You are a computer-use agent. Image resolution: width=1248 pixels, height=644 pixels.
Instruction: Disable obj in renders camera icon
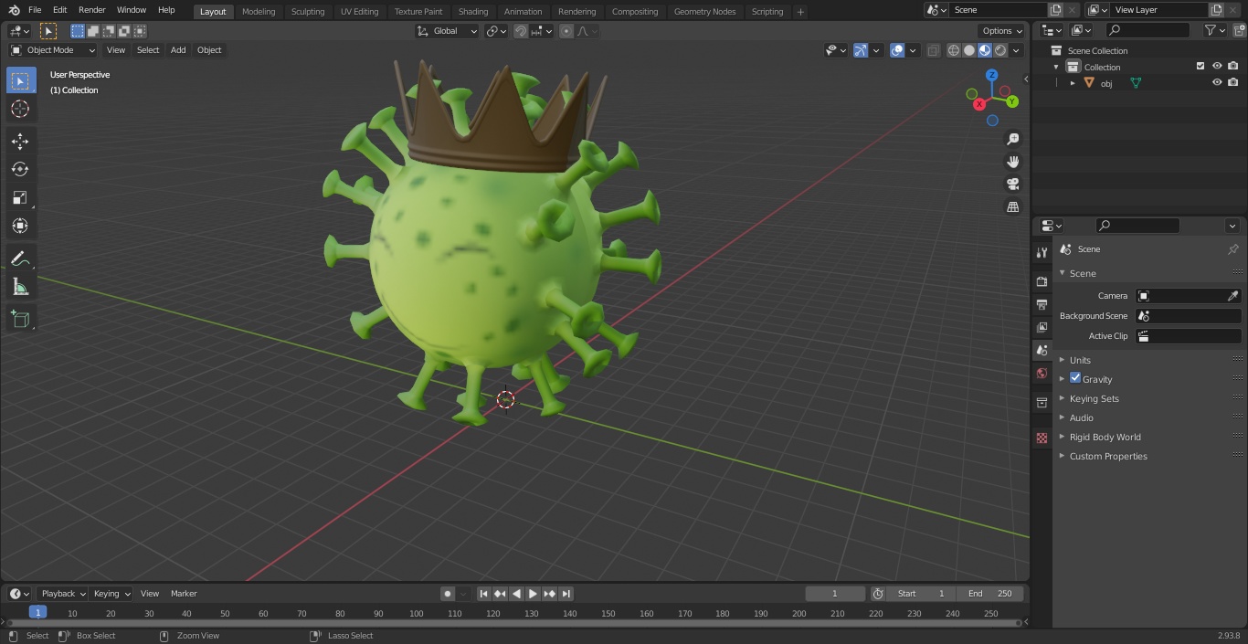pos(1233,82)
